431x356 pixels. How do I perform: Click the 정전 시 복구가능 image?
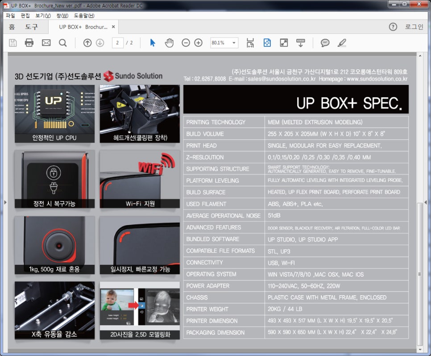pyautogui.click(x=55, y=179)
